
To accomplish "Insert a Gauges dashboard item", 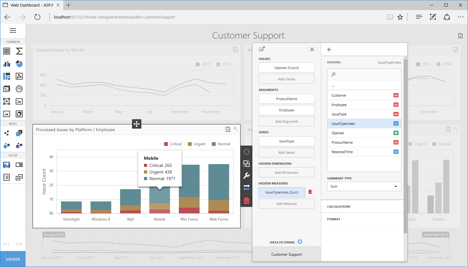I will 19,89.
